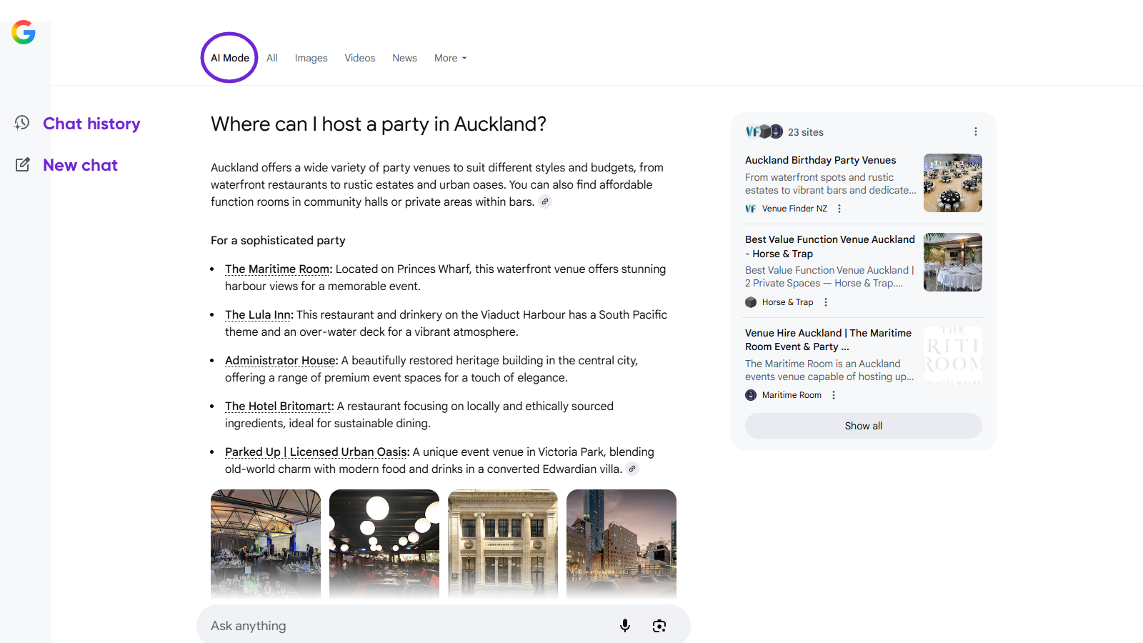Viewport: 1143px width, 643px height.
Task: Open the Administrator House venue link
Action: (281, 360)
